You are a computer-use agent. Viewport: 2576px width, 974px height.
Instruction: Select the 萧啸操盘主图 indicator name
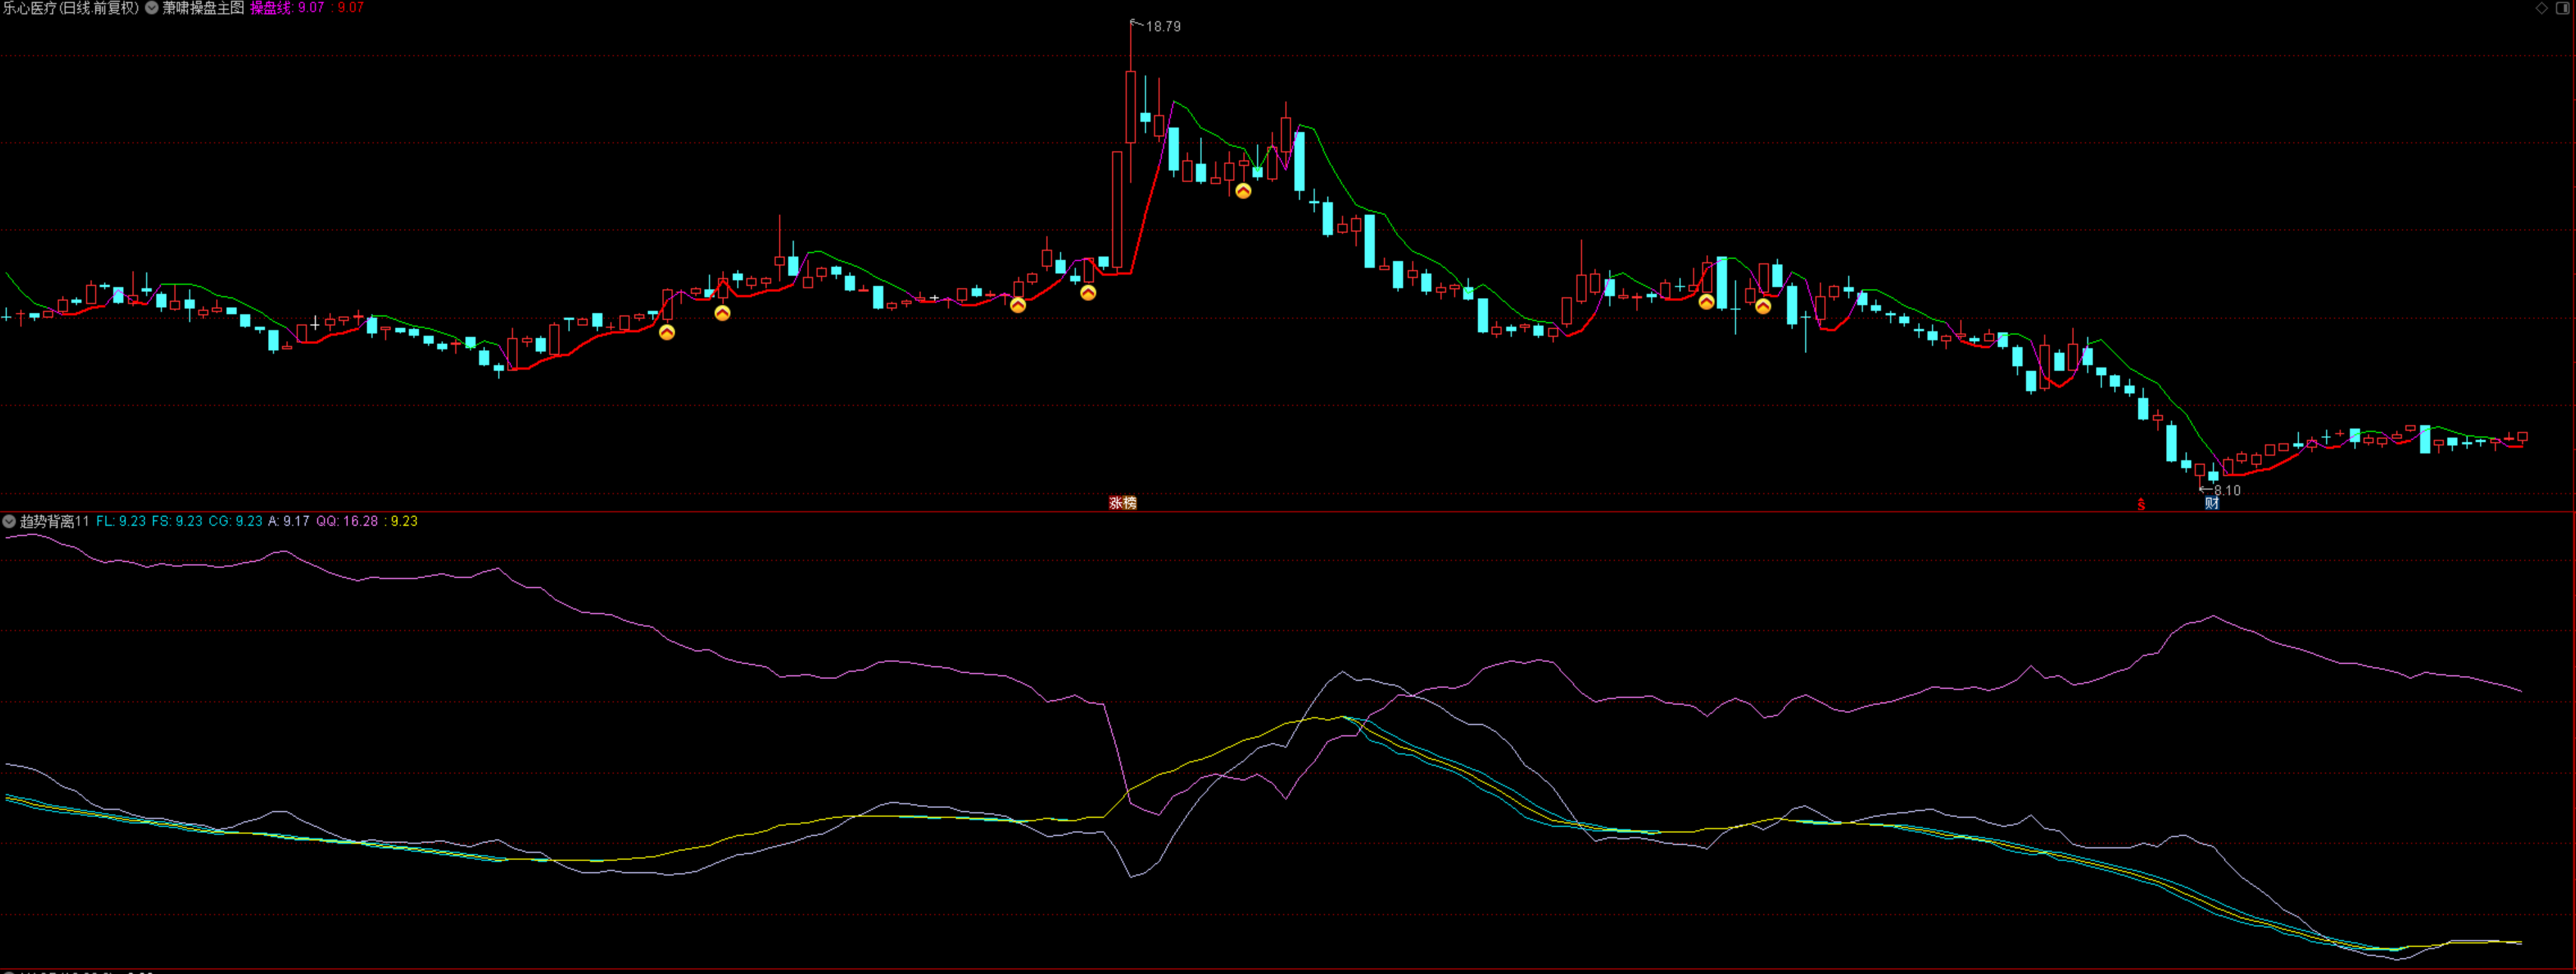204,8
